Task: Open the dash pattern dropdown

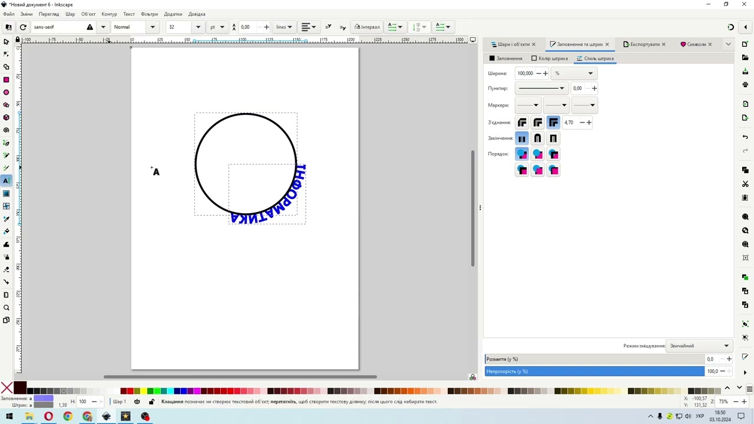Action: coord(541,88)
